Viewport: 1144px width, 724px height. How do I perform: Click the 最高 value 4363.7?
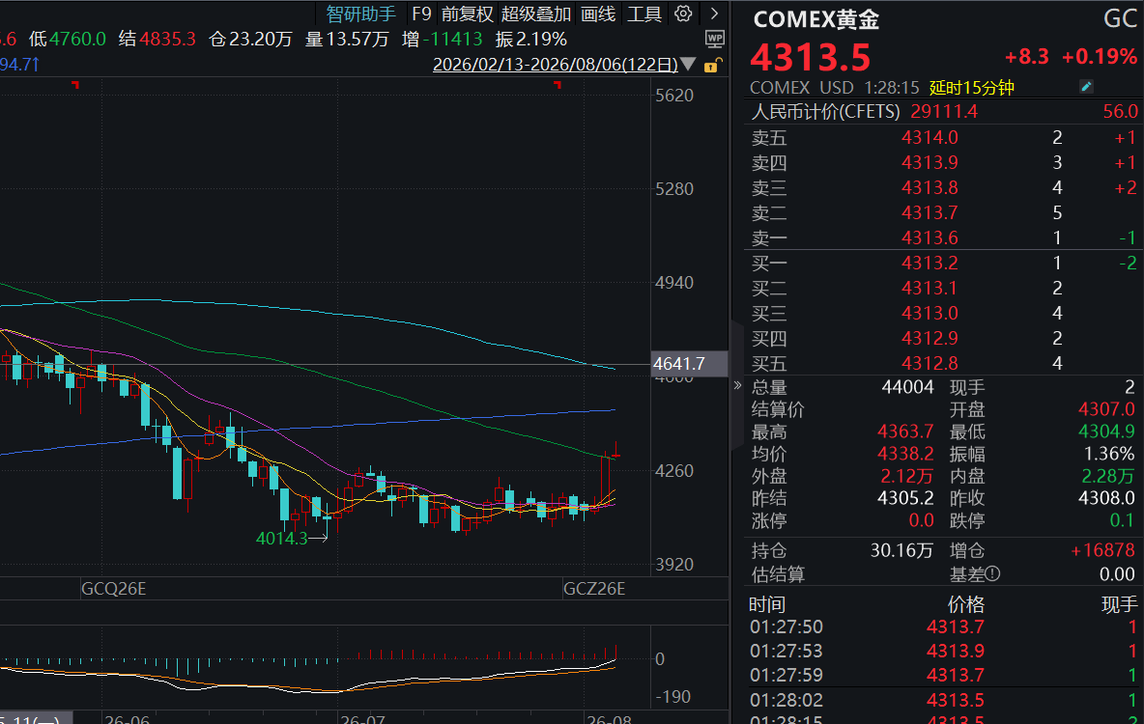[905, 432]
